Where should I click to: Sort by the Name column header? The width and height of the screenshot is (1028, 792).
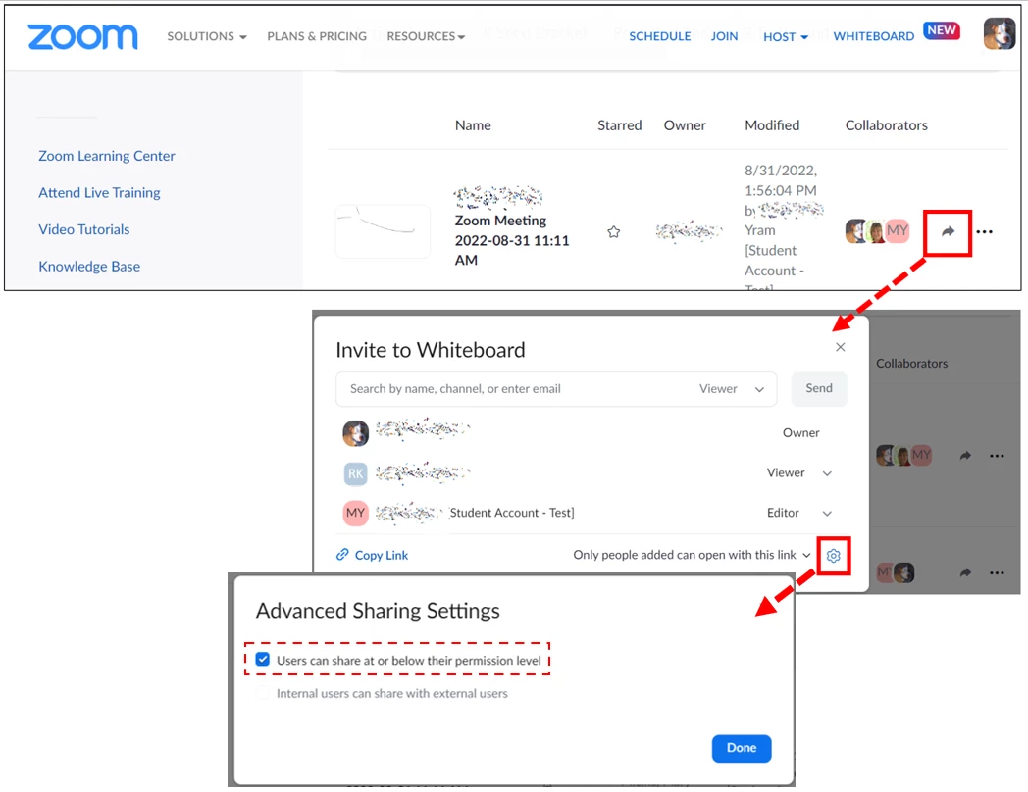[473, 125]
